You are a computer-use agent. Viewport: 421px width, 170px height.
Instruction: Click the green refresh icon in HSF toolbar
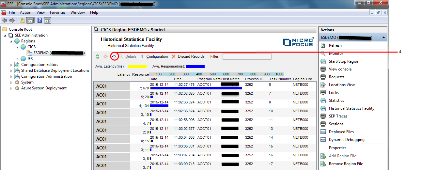(98, 56)
